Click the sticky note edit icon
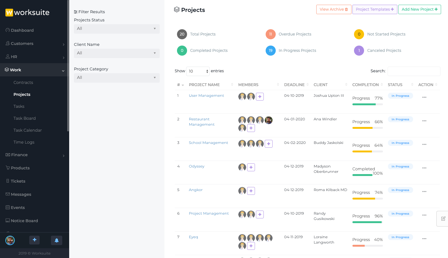The image size is (448, 258). pos(443,218)
